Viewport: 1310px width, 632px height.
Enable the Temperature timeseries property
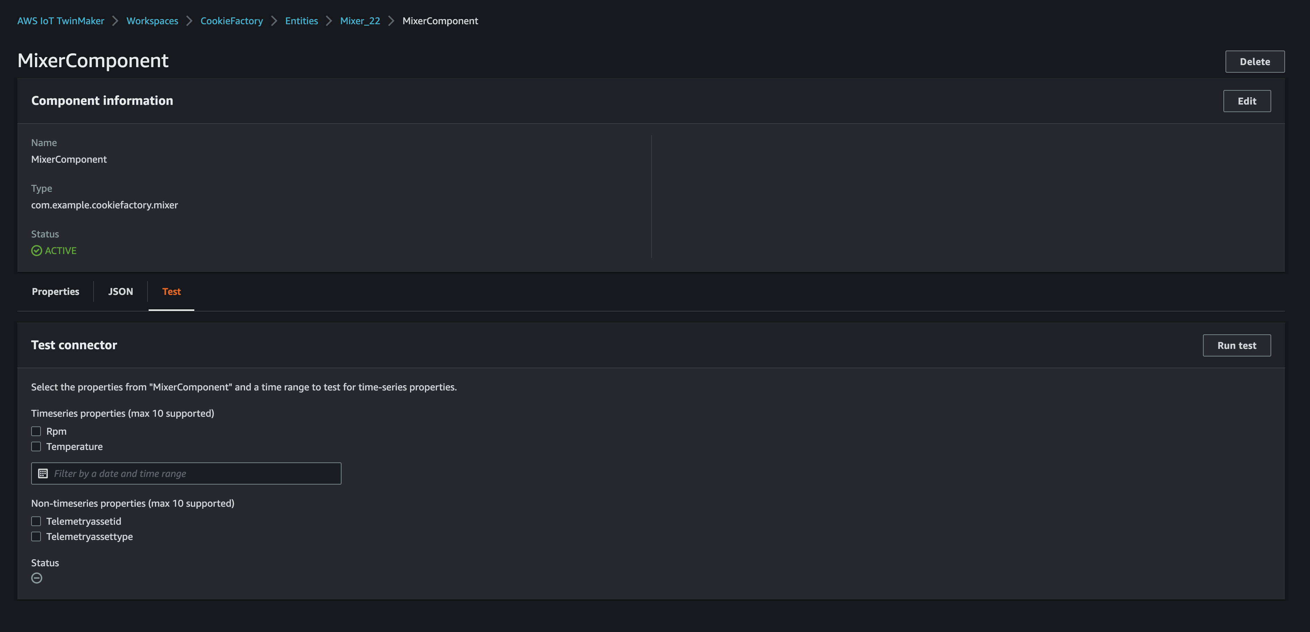click(x=36, y=446)
